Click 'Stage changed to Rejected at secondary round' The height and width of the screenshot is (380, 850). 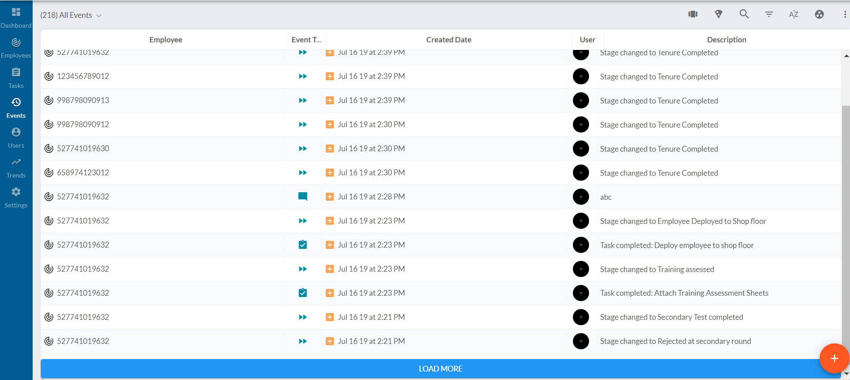(675, 341)
